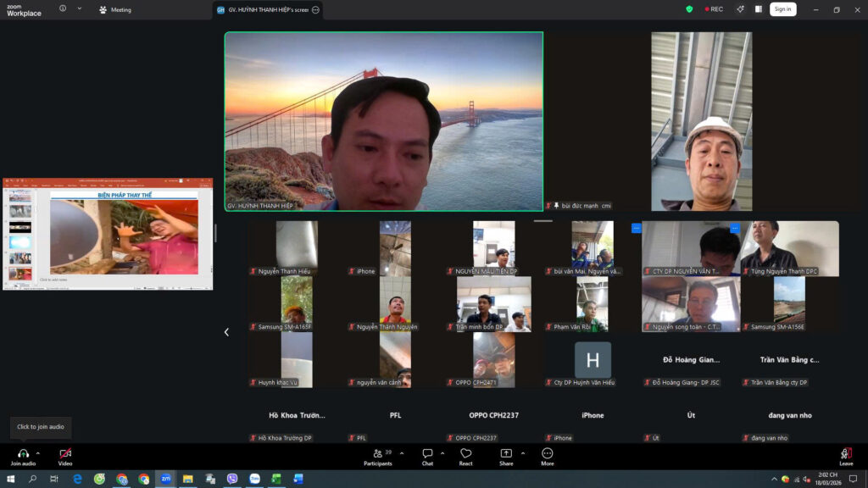Click the Leave meeting icon
868x488 pixels.
(846, 454)
